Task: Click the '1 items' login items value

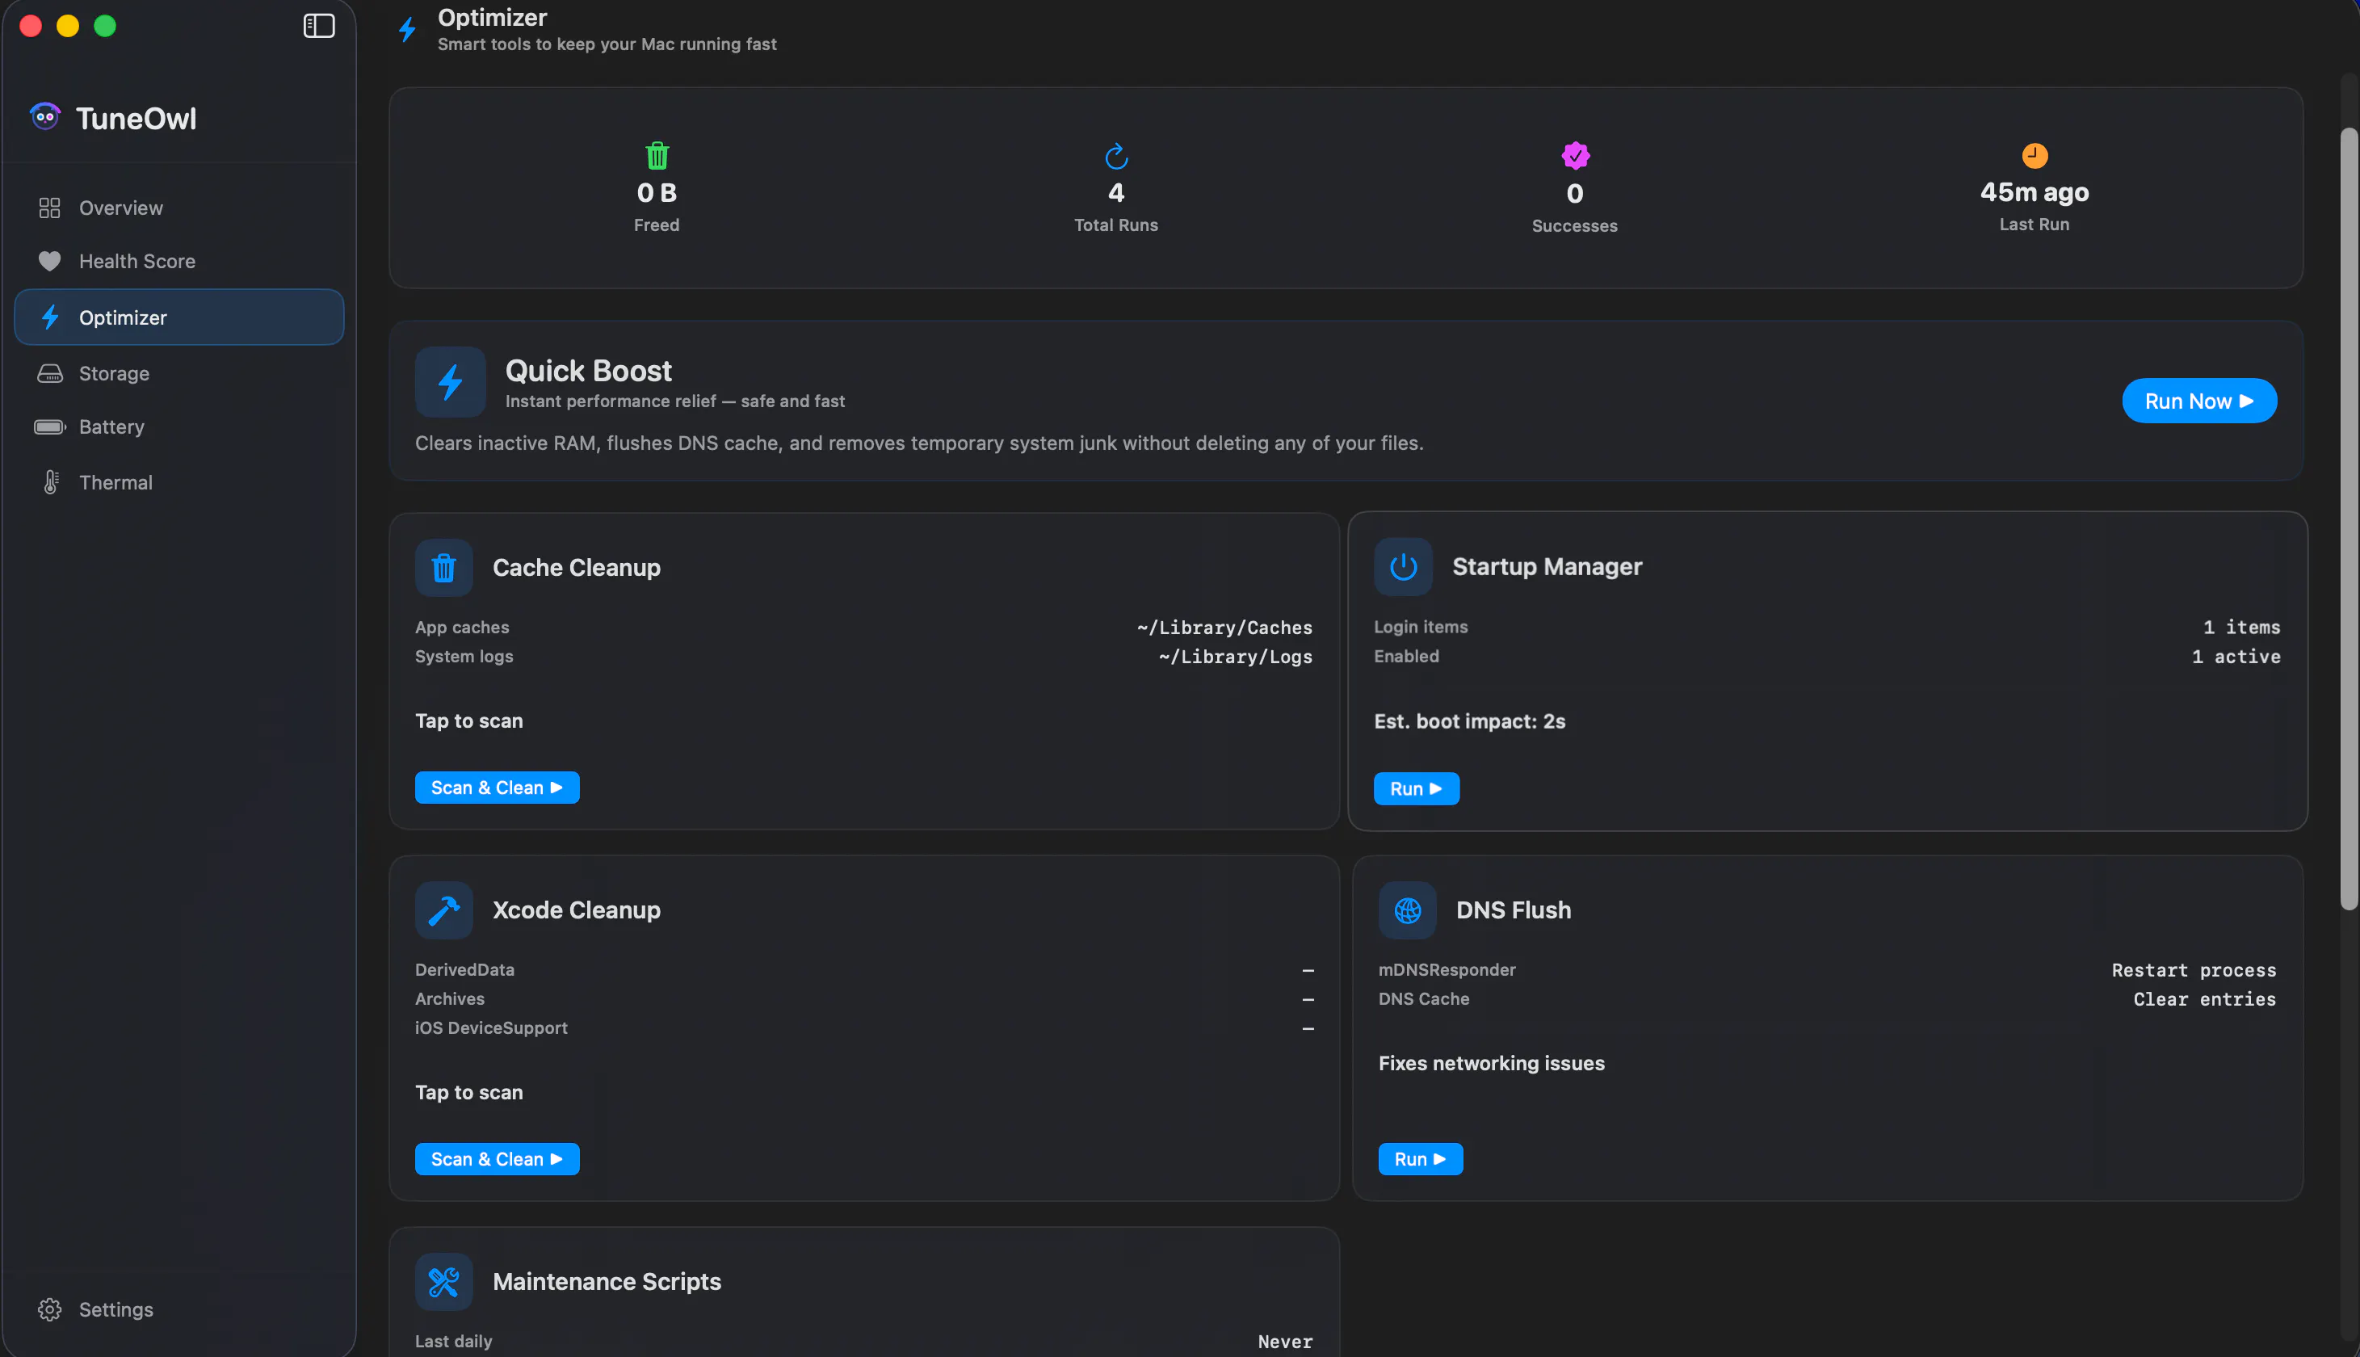Action: click(x=2241, y=628)
